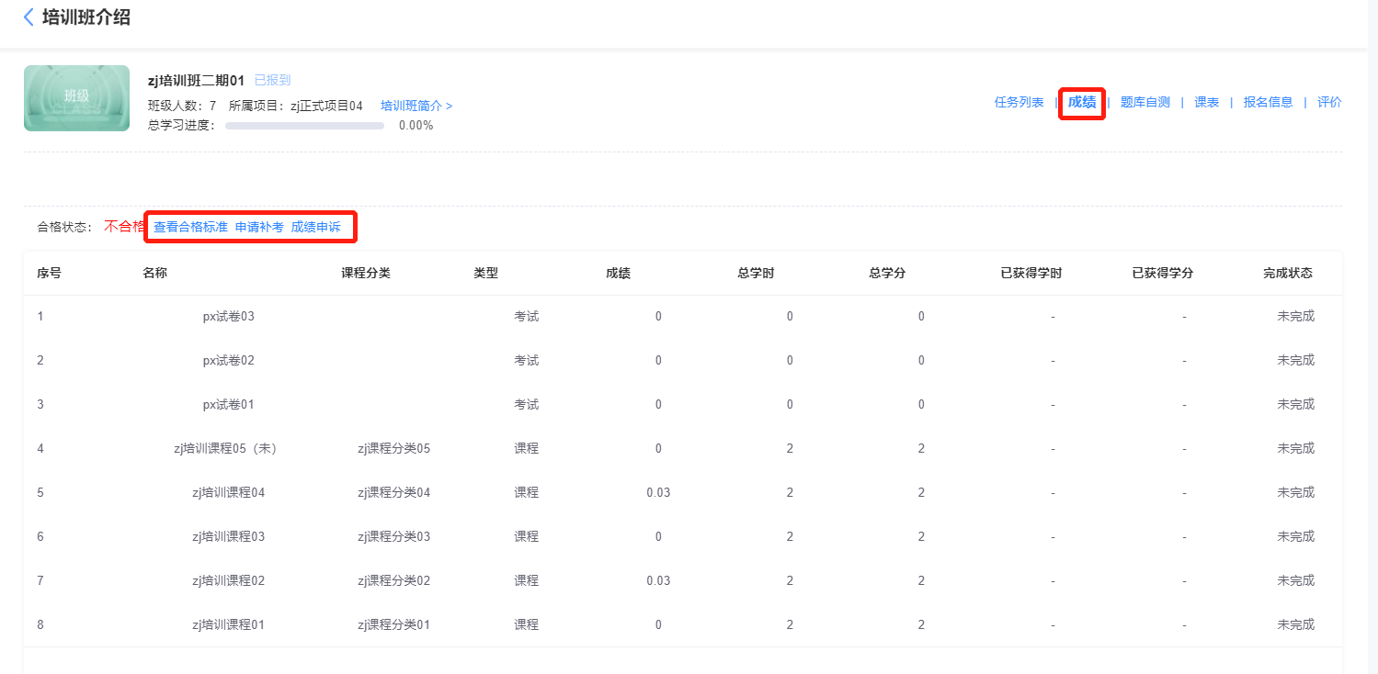Image resolution: width=1378 pixels, height=674 pixels.
Task: Select the 成绩 tab
Action: (x=1081, y=102)
